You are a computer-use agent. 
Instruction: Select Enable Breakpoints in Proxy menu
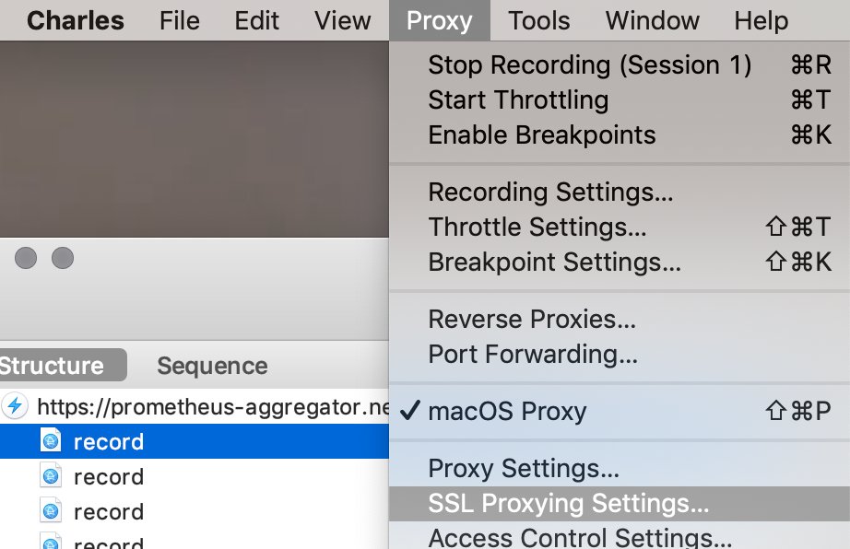pos(620,135)
